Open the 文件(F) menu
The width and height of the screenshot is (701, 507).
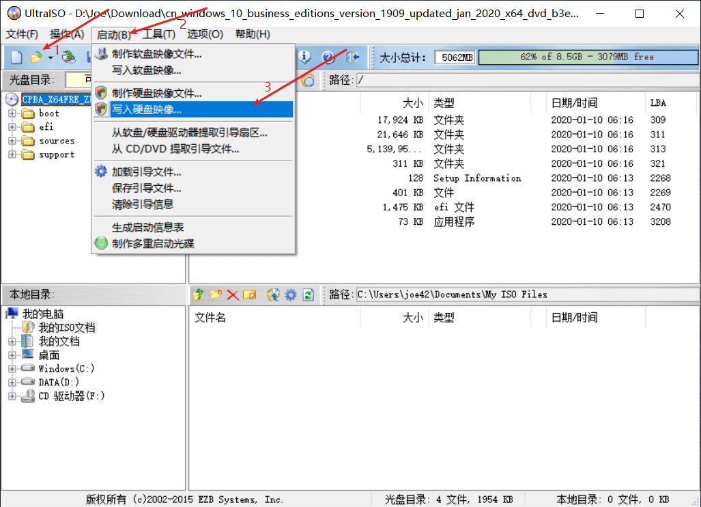click(x=21, y=34)
